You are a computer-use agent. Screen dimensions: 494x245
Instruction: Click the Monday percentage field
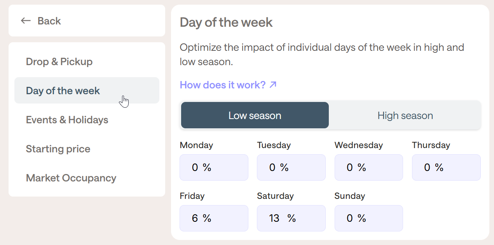pyautogui.click(x=214, y=167)
